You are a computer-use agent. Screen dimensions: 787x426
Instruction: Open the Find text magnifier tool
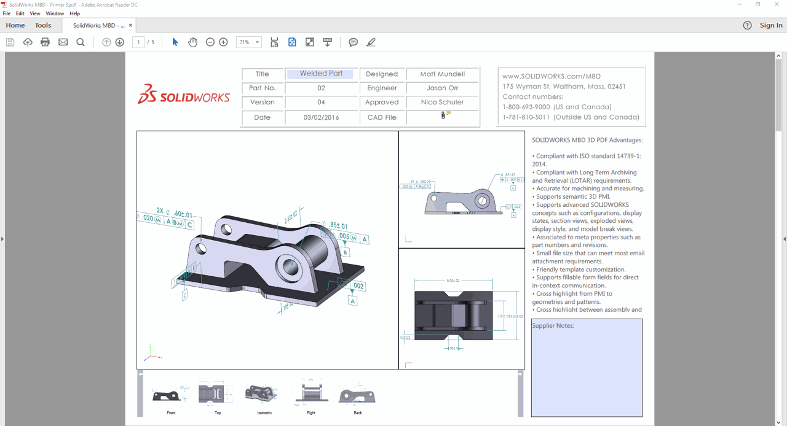coord(81,42)
